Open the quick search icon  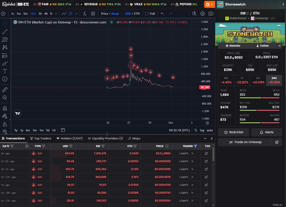[x=194, y=13]
